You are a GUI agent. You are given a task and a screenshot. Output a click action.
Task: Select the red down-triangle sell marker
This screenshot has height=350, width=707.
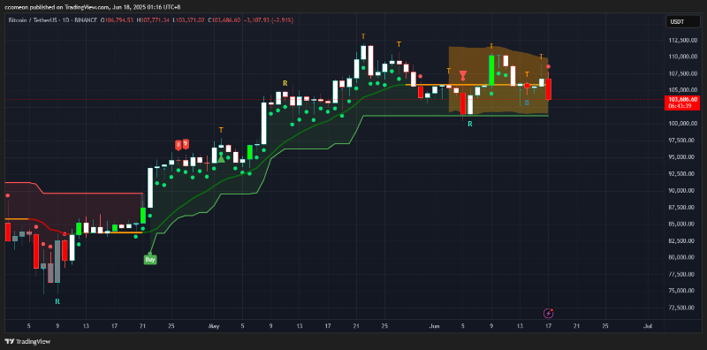point(463,74)
